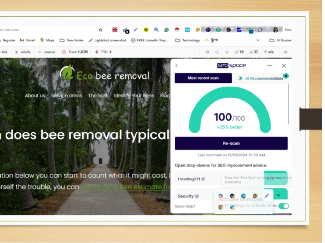Open the yellow sunburst extension icon

pos(146,30)
